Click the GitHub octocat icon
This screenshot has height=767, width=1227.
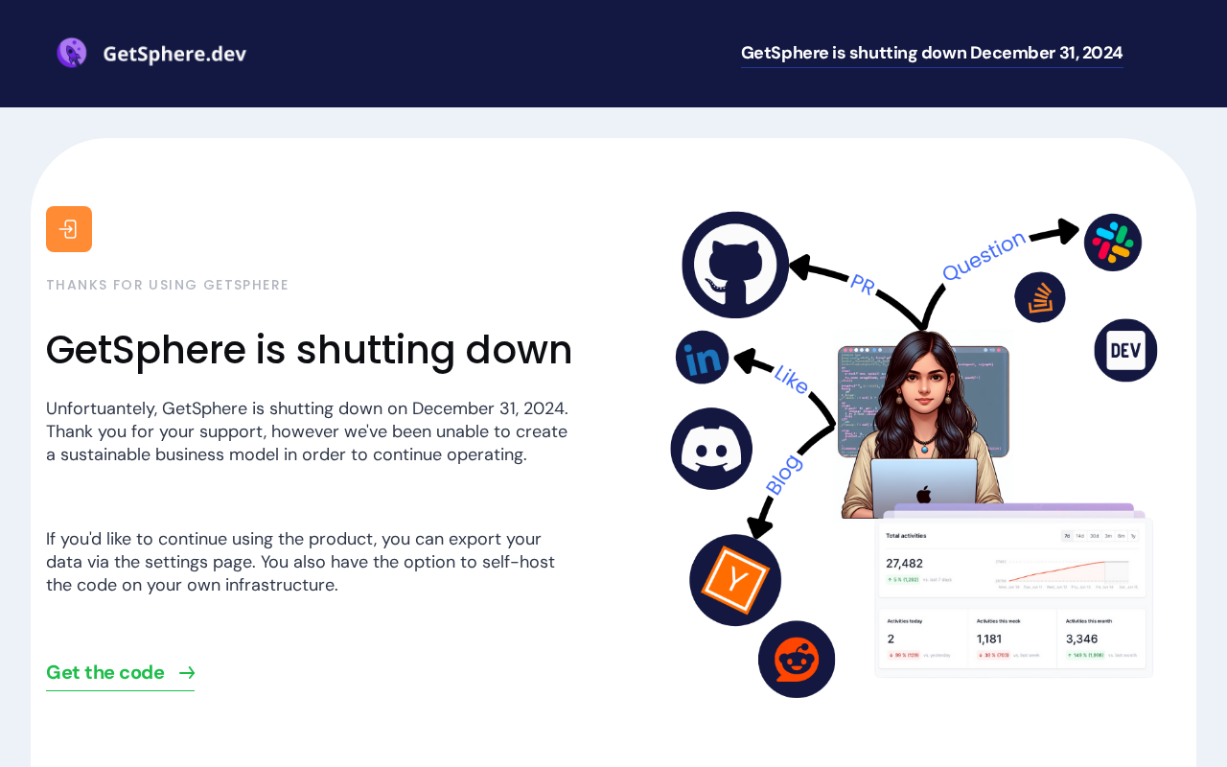(735, 266)
